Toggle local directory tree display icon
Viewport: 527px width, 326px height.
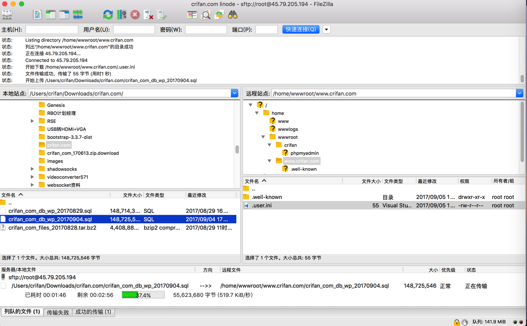pyautogui.click(x=51, y=15)
